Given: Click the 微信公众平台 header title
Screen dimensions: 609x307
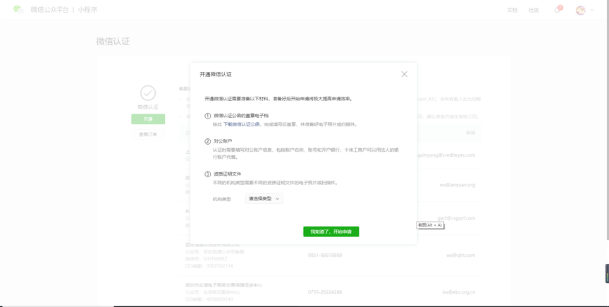Looking at the screenshot, I should pos(50,10).
